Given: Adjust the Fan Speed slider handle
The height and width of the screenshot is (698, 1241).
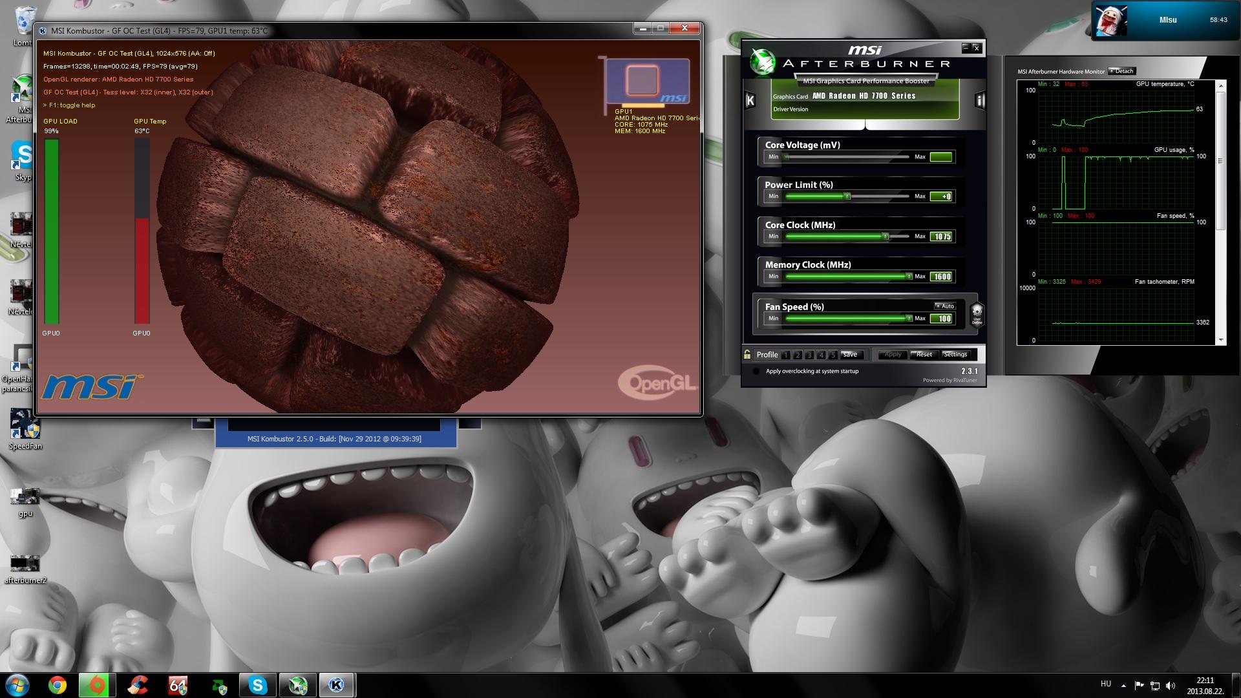Looking at the screenshot, I should [909, 319].
